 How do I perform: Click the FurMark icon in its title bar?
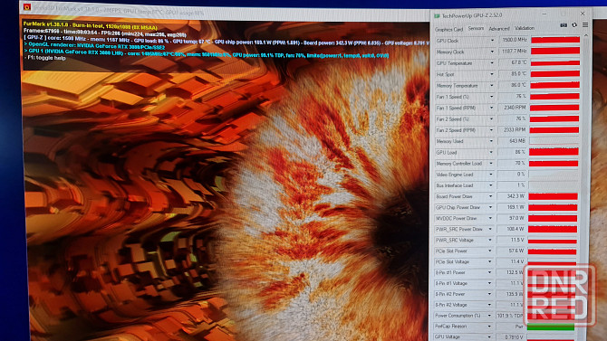pos(26,7)
